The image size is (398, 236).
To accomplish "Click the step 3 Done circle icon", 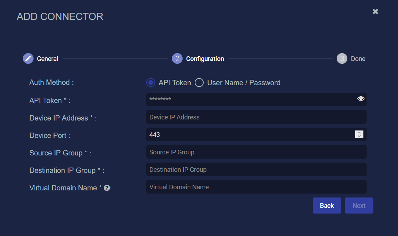I will 342,59.
